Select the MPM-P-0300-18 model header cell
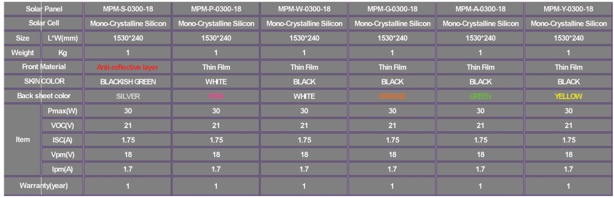The width and height of the screenshot is (614, 198). [x=216, y=9]
